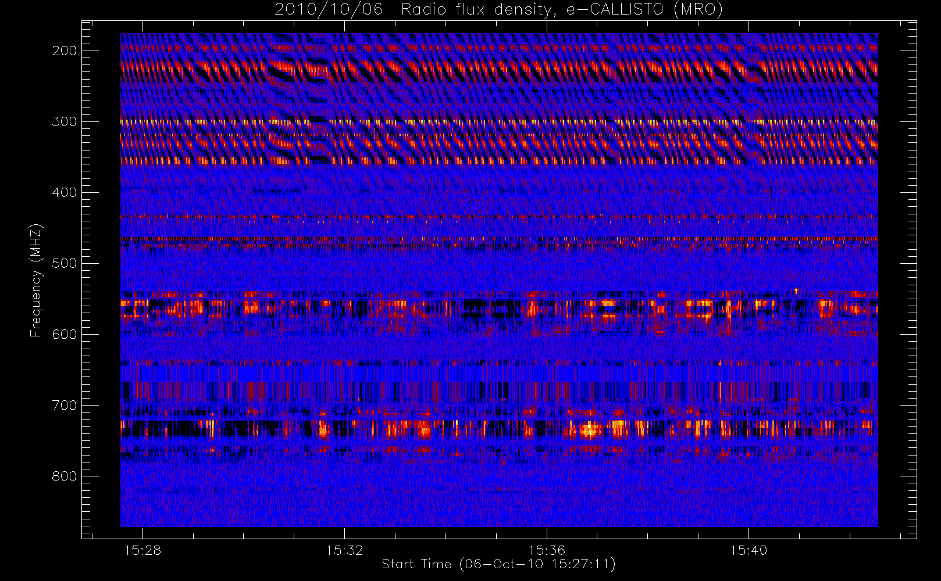Click the plot title 'Radio flux density, e-CALLISTO (MRO)'
Viewport: 941px width, 581px height.
point(562,10)
